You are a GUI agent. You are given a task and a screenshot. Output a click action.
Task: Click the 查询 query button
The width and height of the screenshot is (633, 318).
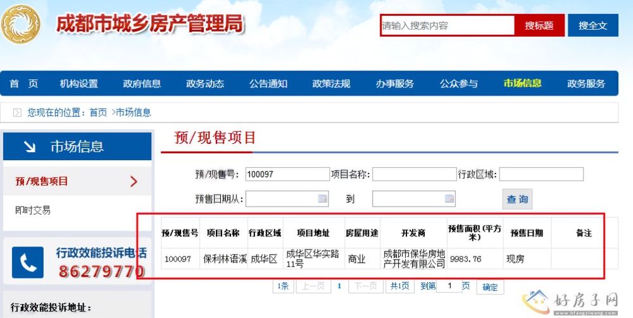(517, 199)
